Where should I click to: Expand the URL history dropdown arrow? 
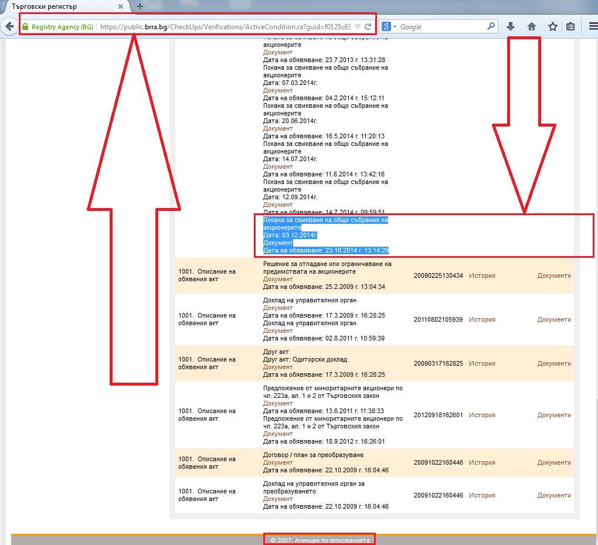pyautogui.click(x=358, y=27)
